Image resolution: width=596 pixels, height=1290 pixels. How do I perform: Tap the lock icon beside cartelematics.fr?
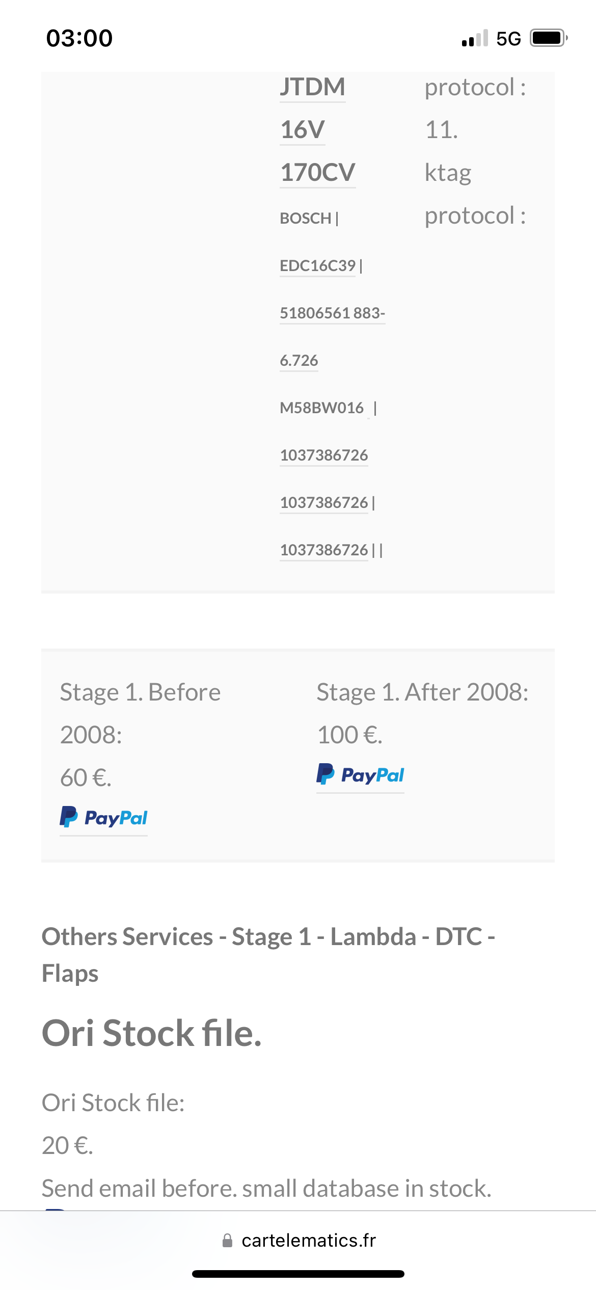coord(228,1241)
